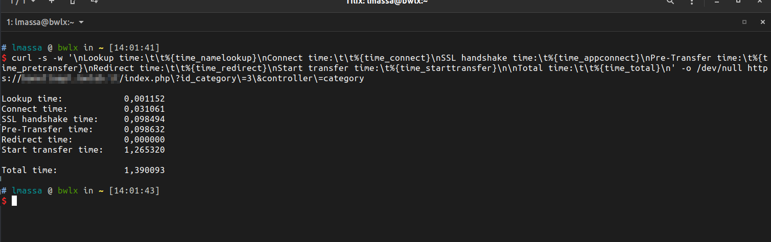The width and height of the screenshot is (771, 242).
Task: Minimize the Tilix window
Action: point(717,2)
